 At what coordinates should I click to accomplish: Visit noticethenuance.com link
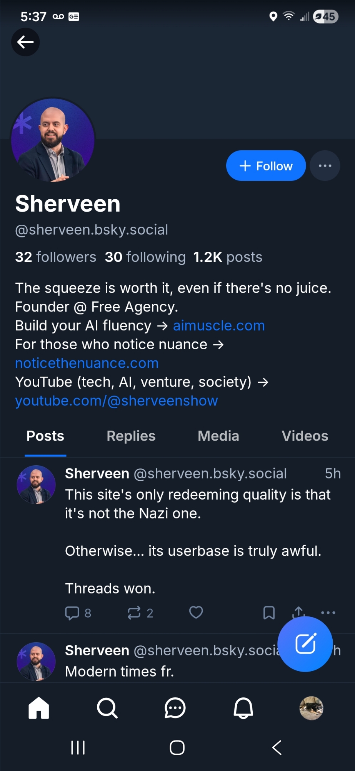point(87,363)
